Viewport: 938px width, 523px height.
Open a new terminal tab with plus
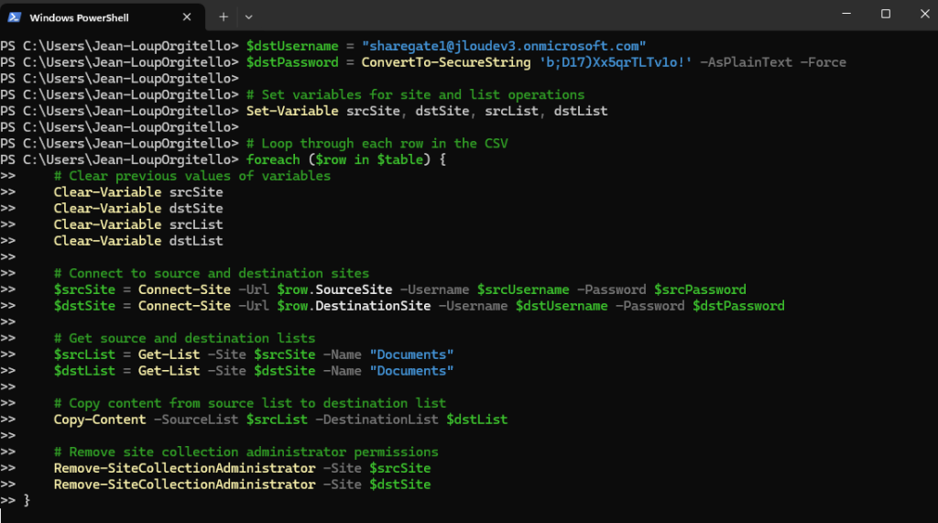pos(224,17)
